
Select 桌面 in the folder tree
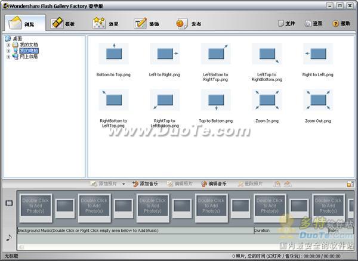coord(17,39)
